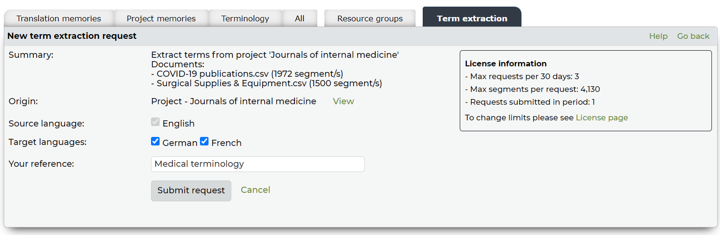Click the Go back link
Image resolution: width=720 pixels, height=235 pixels.
point(693,36)
